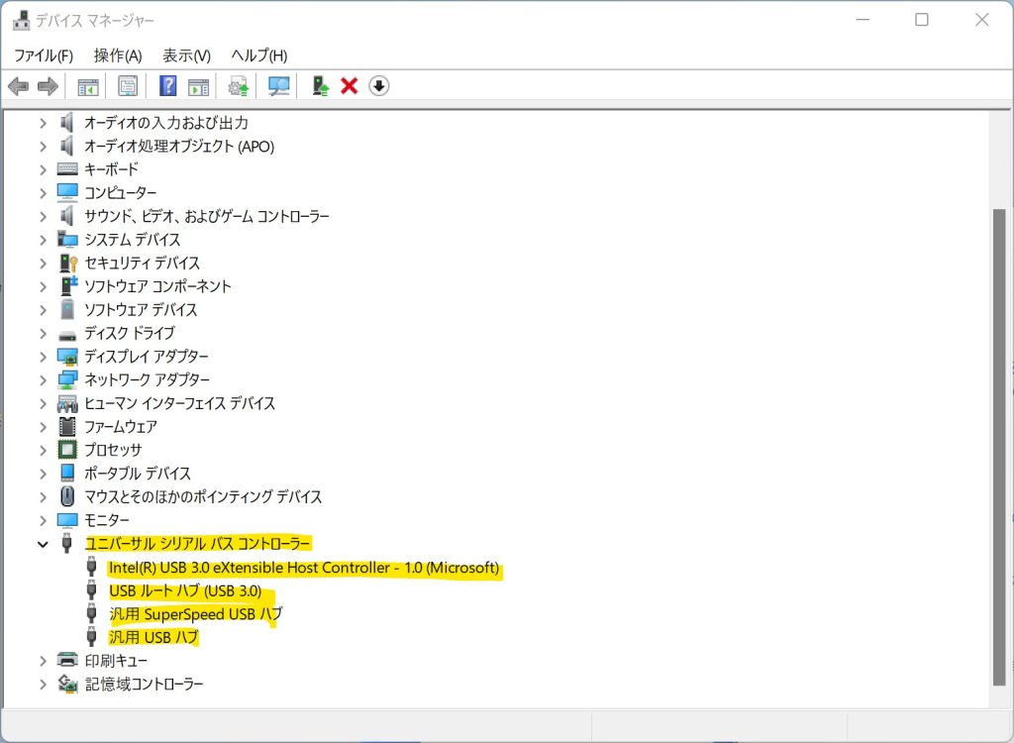Screen dimensions: 1014x743
Task: Select the USB plug icon beside ユニバーサル シリアル バス コントローラー
Action: (x=66, y=543)
